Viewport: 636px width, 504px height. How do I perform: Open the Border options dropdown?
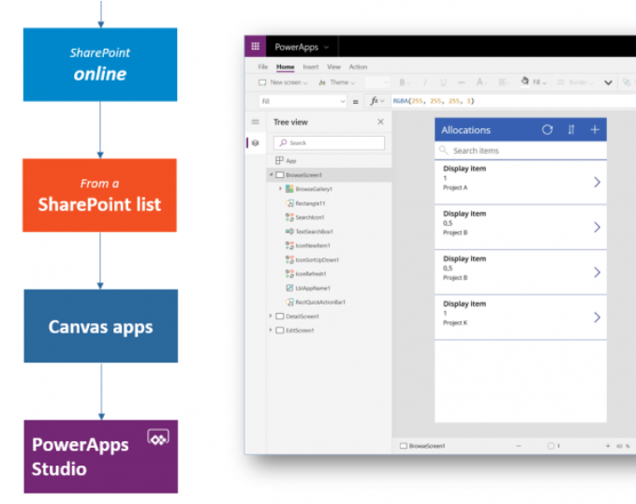click(x=575, y=82)
